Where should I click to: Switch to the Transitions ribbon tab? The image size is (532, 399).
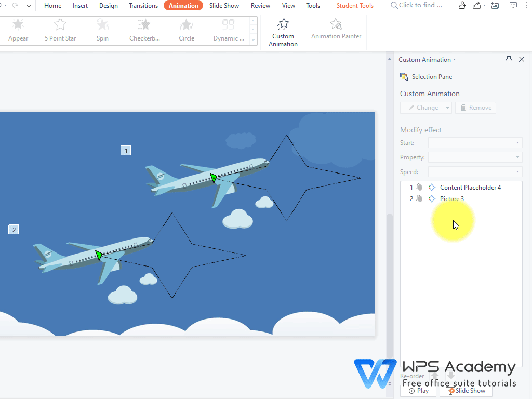pyautogui.click(x=143, y=6)
